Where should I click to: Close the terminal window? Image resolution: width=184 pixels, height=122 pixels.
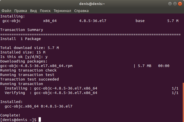pyautogui.click(x=180, y=4)
